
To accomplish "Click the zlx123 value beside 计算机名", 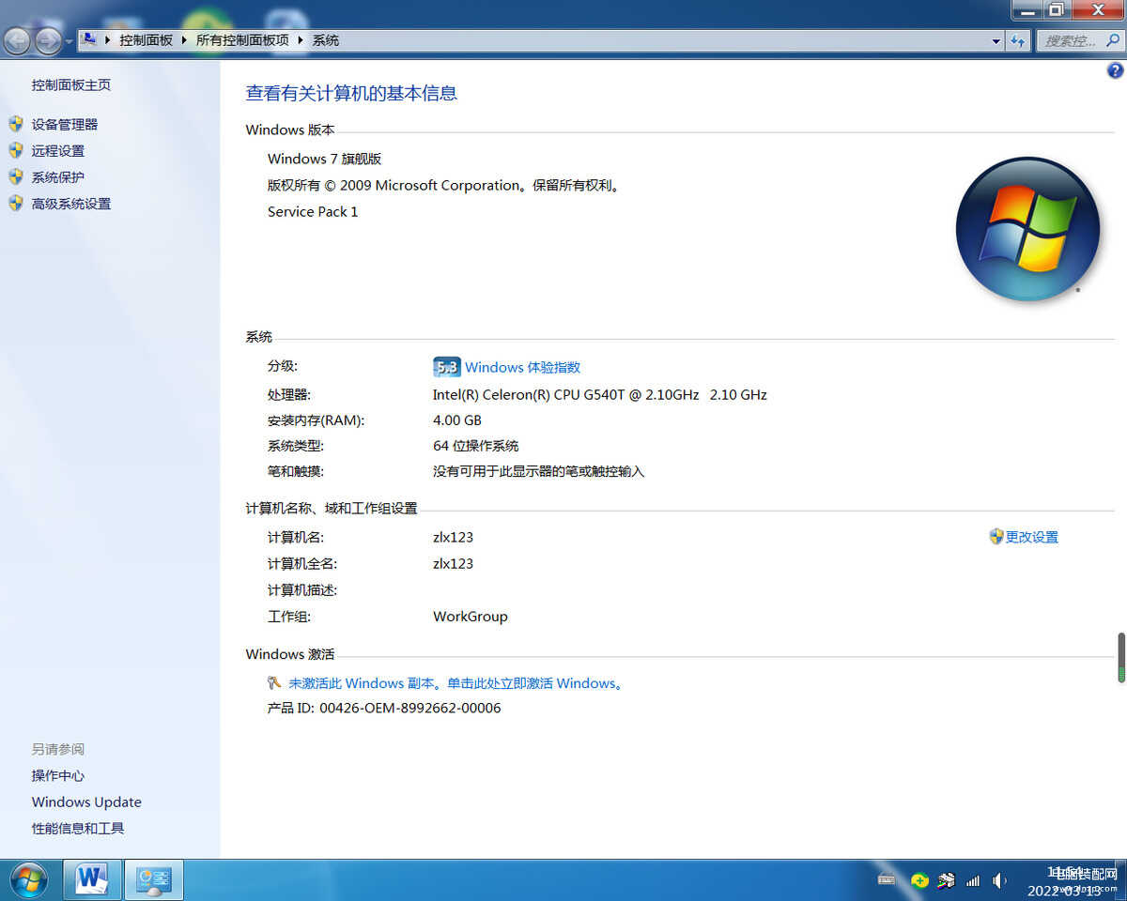I will 453,537.
